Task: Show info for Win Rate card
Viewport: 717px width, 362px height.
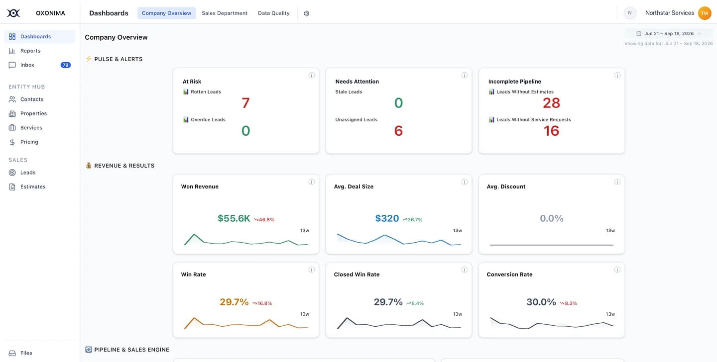Action: point(312,270)
